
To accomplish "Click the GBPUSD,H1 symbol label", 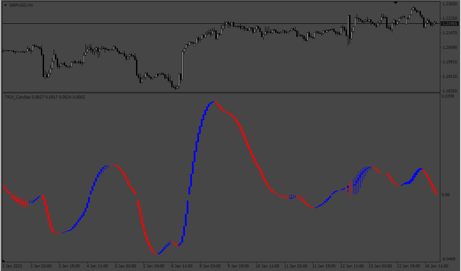I will point(21,5).
